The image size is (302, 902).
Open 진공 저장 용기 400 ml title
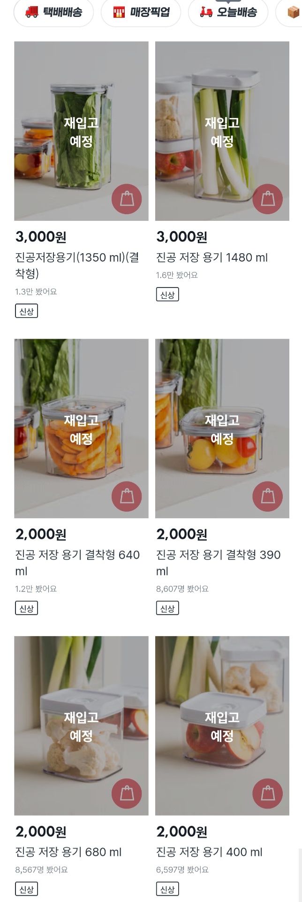(209, 852)
